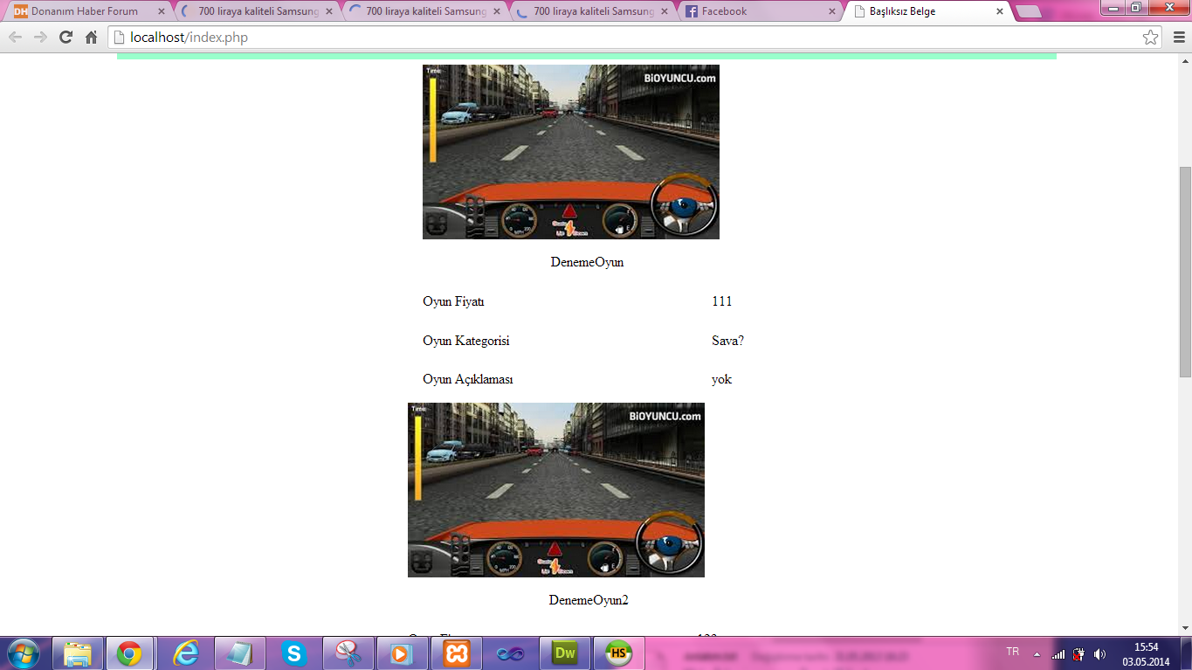Click the DenemeOyun2 game screenshot image
This screenshot has height=670, width=1192.
(x=556, y=490)
